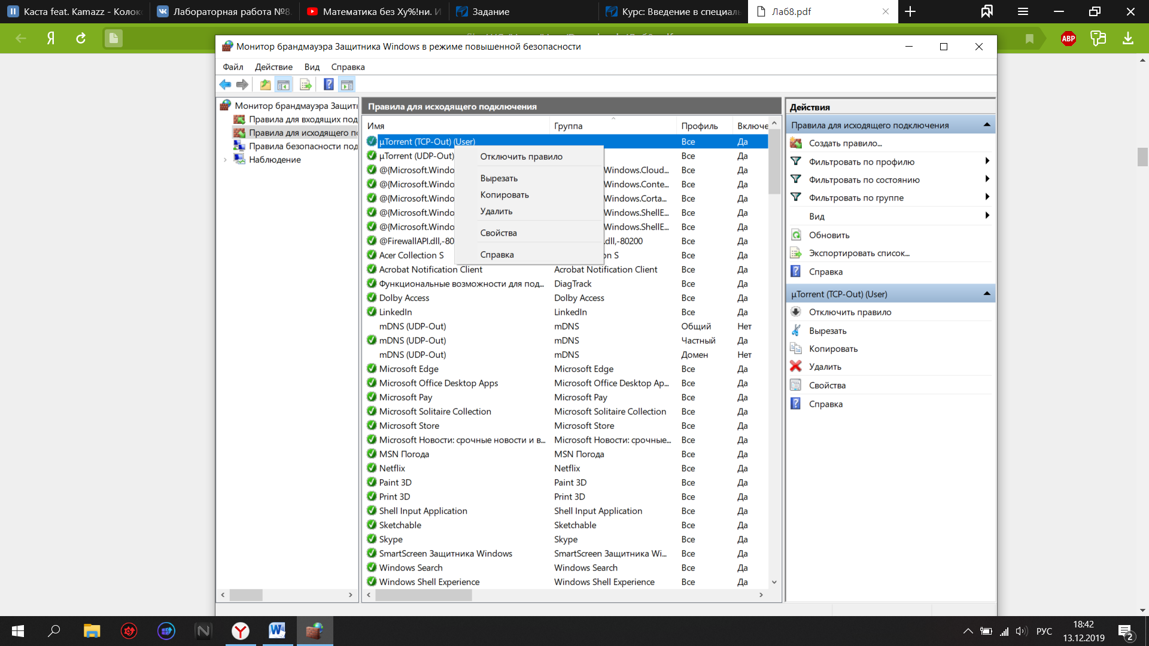The width and height of the screenshot is (1149, 646).
Task: Click the taskbar search magnifier
Action: (54, 630)
